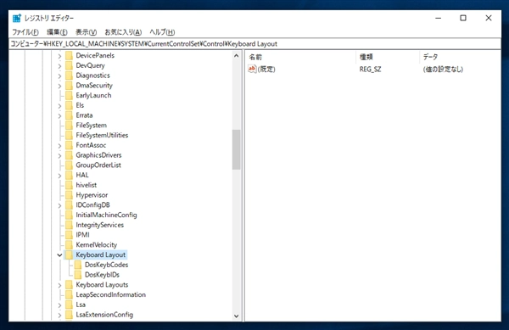Viewport: 509px width, 330px height.
Task: Select the Lsa key label
Action: click(81, 305)
